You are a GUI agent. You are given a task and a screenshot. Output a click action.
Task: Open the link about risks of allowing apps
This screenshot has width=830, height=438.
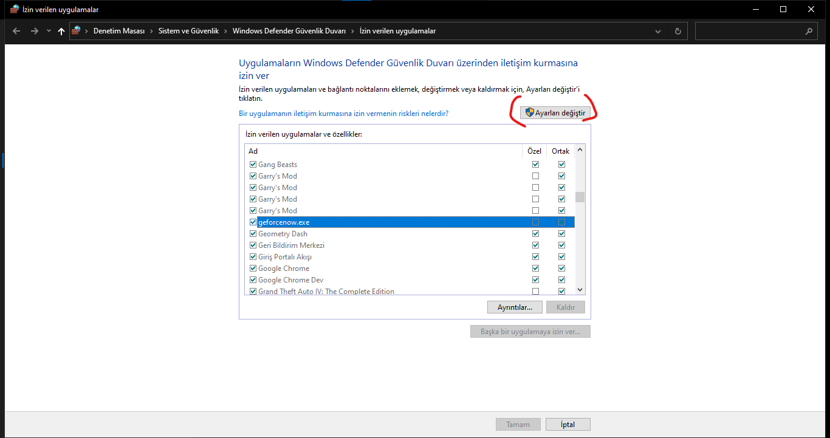coord(344,114)
